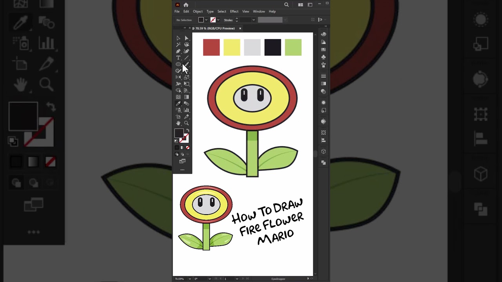The width and height of the screenshot is (502, 282).
Task: Reset to default fill and stroke
Action: click(x=176, y=141)
